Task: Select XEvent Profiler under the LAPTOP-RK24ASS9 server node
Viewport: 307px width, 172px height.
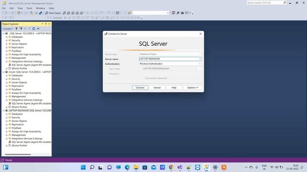Action: pyautogui.click(x=19, y=146)
